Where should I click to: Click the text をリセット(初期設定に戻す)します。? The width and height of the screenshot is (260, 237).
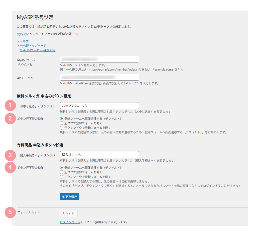(x=104, y=222)
